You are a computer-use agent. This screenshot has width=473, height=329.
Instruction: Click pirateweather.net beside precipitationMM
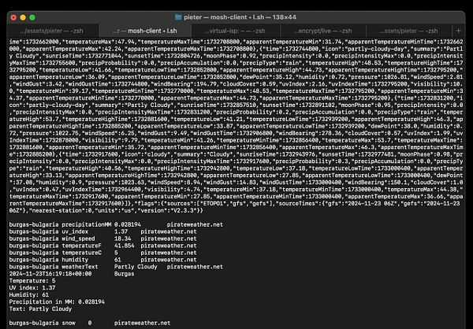195,224
